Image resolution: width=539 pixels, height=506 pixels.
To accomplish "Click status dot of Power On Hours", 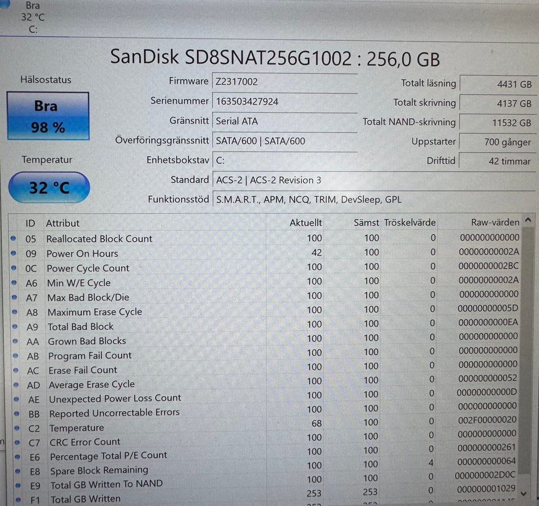I will tap(13, 253).
